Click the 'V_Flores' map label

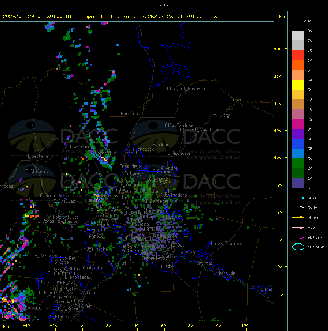coord(60,317)
